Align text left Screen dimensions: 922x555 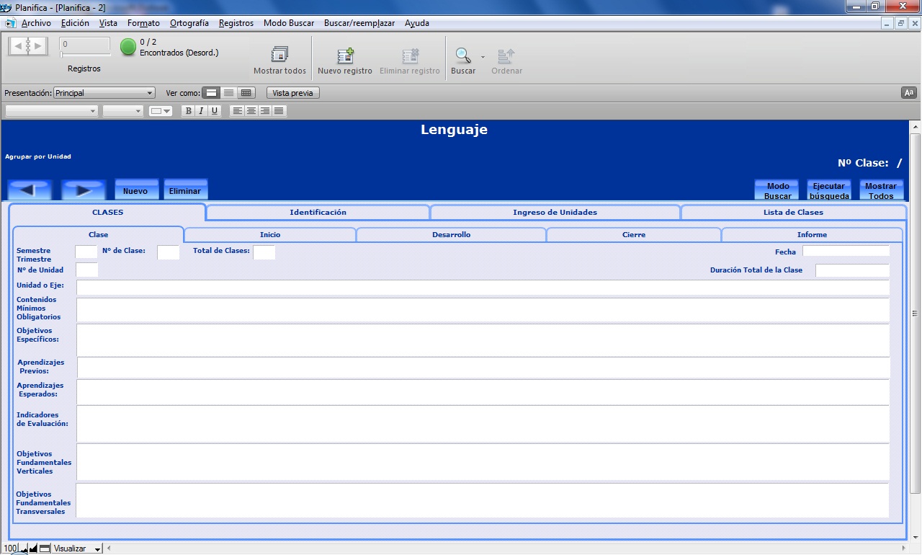click(237, 111)
